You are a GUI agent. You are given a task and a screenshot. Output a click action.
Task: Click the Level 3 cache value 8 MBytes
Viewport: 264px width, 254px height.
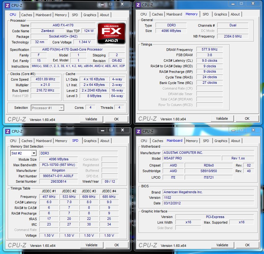[x=94, y=96]
